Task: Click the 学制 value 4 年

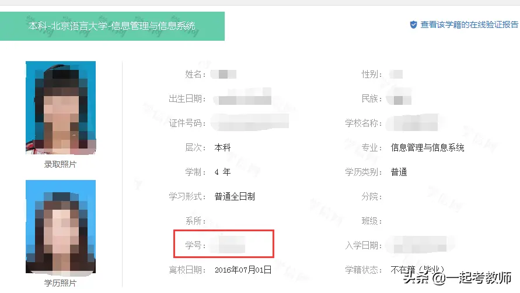Action: pos(222,172)
